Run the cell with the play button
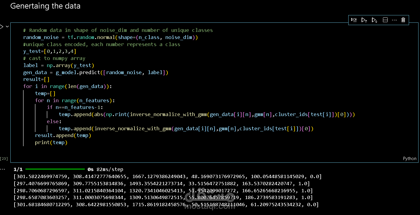 tap(1, 27)
